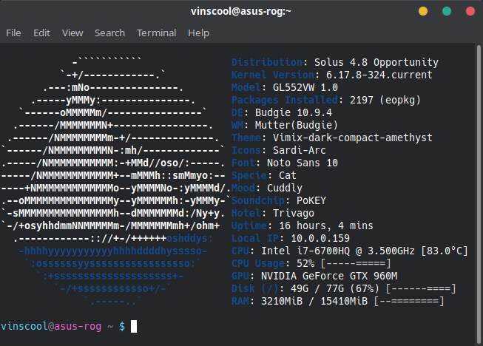Click the 'Packages Installed' label
The image size is (483, 346).
coord(285,101)
